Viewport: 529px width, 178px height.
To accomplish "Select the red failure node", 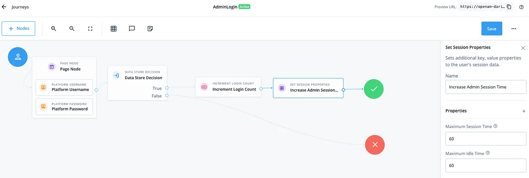I will click(x=375, y=144).
